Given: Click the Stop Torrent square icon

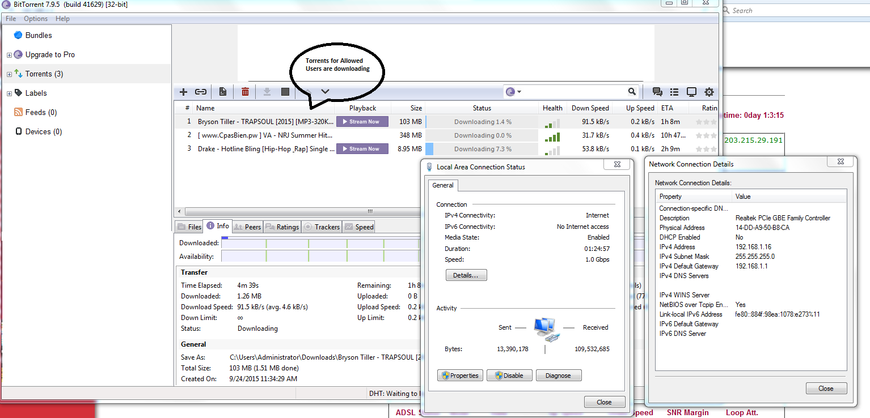Looking at the screenshot, I should pyautogui.click(x=285, y=92).
